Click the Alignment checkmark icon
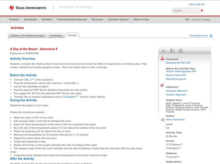 point(162,85)
